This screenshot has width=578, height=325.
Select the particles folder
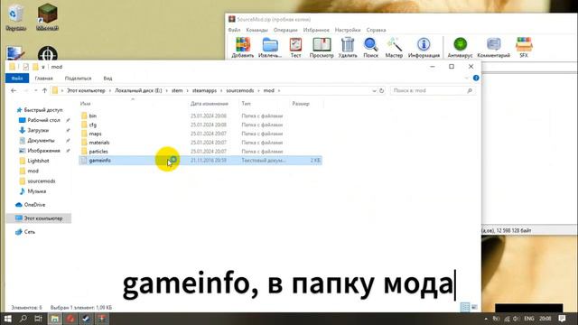point(98,152)
